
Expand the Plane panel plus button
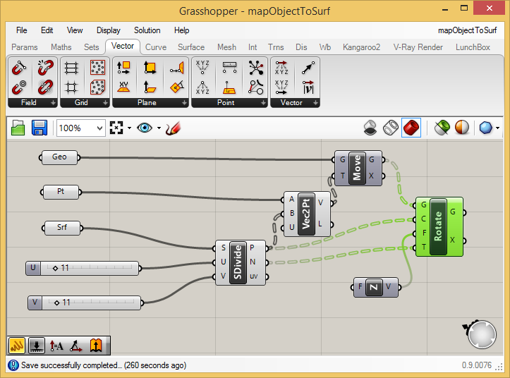click(x=184, y=103)
